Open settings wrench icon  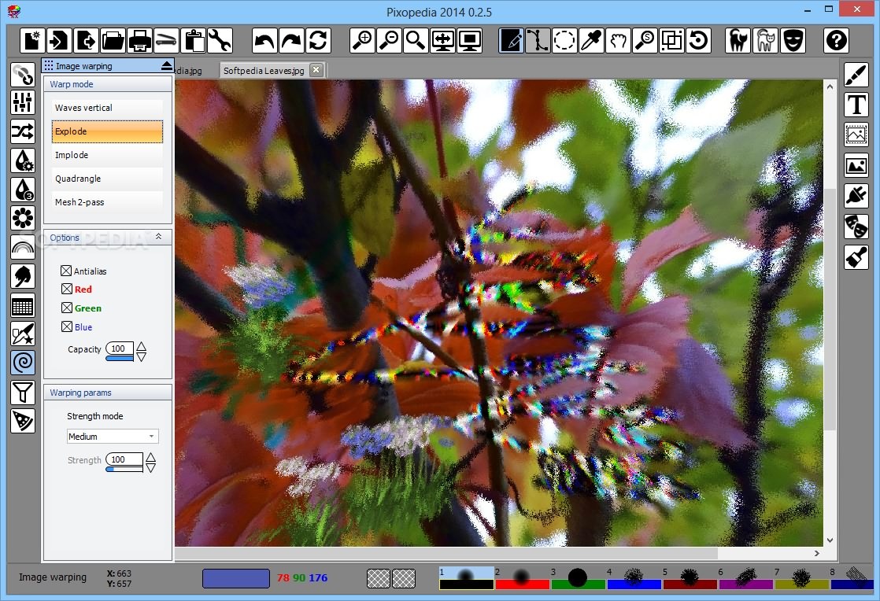tap(220, 40)
